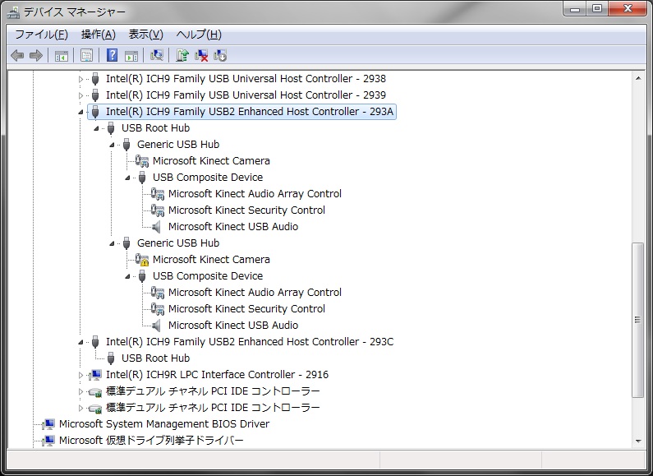Open the ヘルプ(H) menu
Image resolution: width=653 pixels, height=476 pixels.
(x=199, y=35)
